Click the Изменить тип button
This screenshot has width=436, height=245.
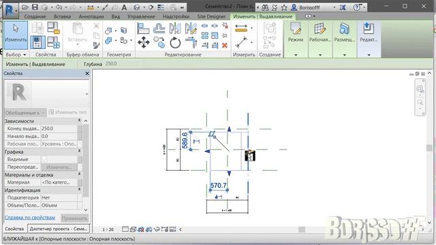point(67,112)
